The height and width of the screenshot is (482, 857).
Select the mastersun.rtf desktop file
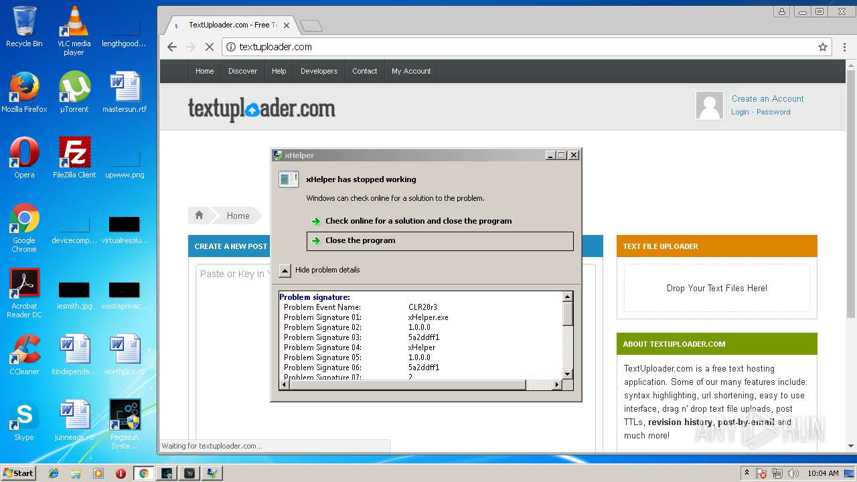[x=125, y=92]
